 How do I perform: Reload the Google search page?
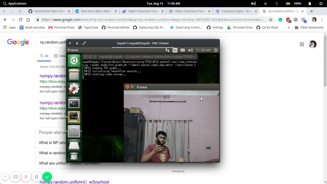pos(21,20)
